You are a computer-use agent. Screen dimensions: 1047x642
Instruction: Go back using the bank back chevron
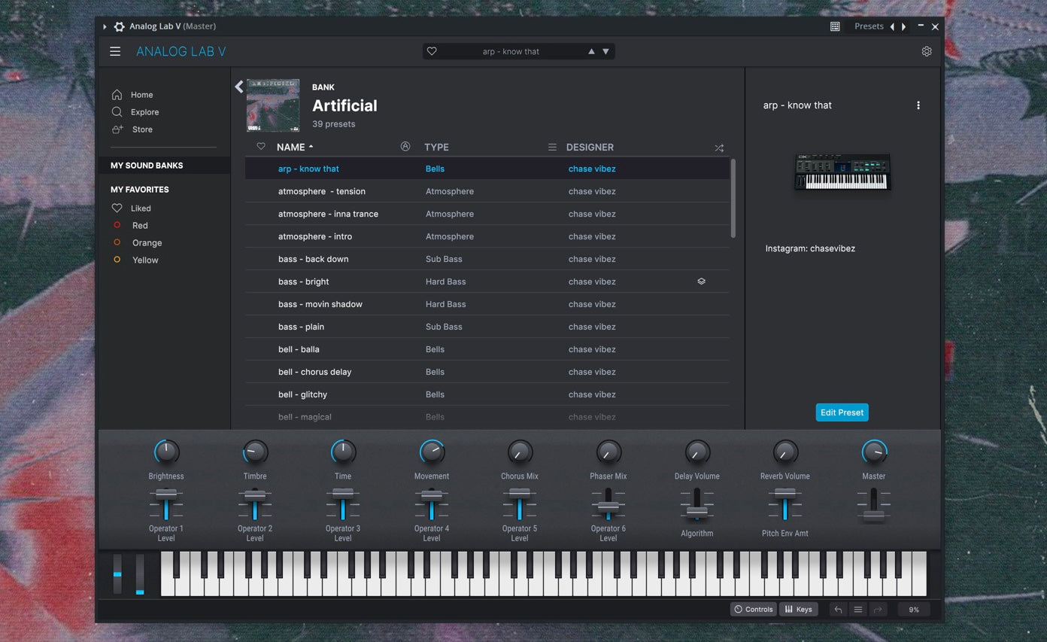tap(239, 87)
